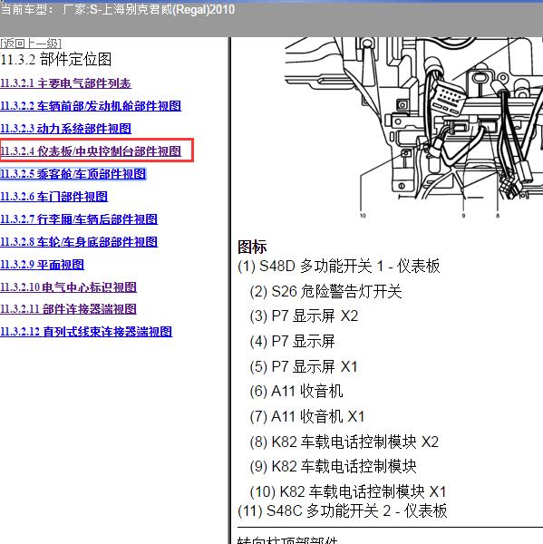
Task: Select legend line (8) K82 车载电话控制模块 X2
Action: (x=344, y=442)
